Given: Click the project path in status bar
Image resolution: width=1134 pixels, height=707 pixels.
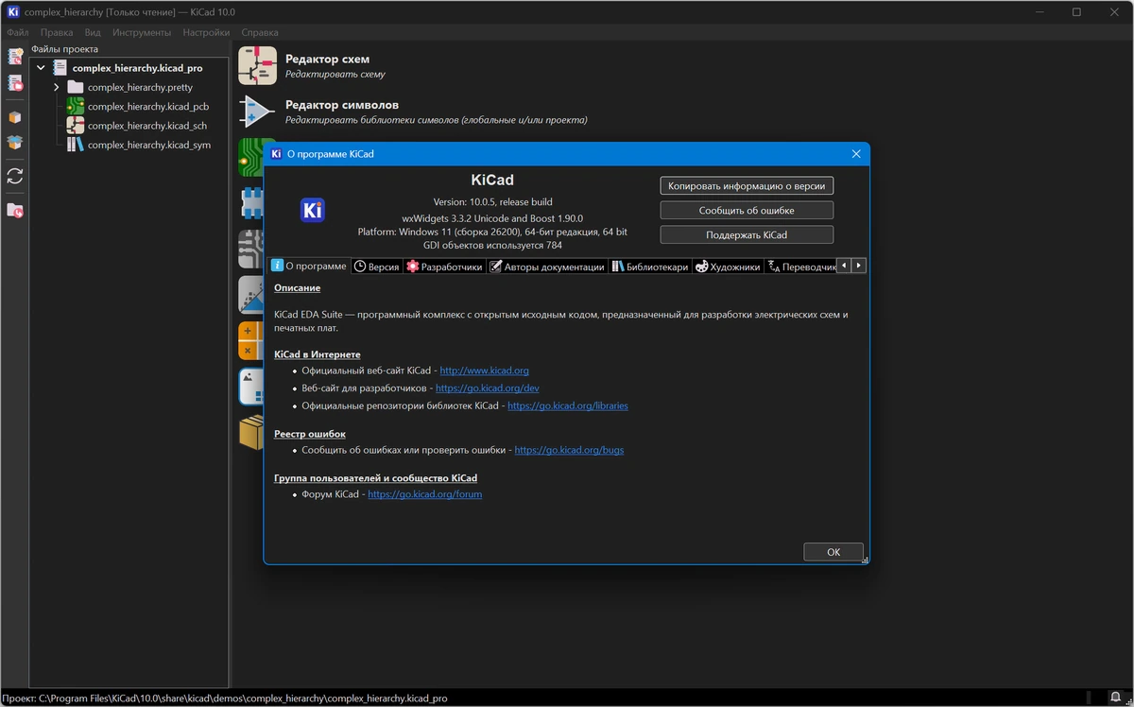Looking at the screenshot, I should tap(224, 698).
